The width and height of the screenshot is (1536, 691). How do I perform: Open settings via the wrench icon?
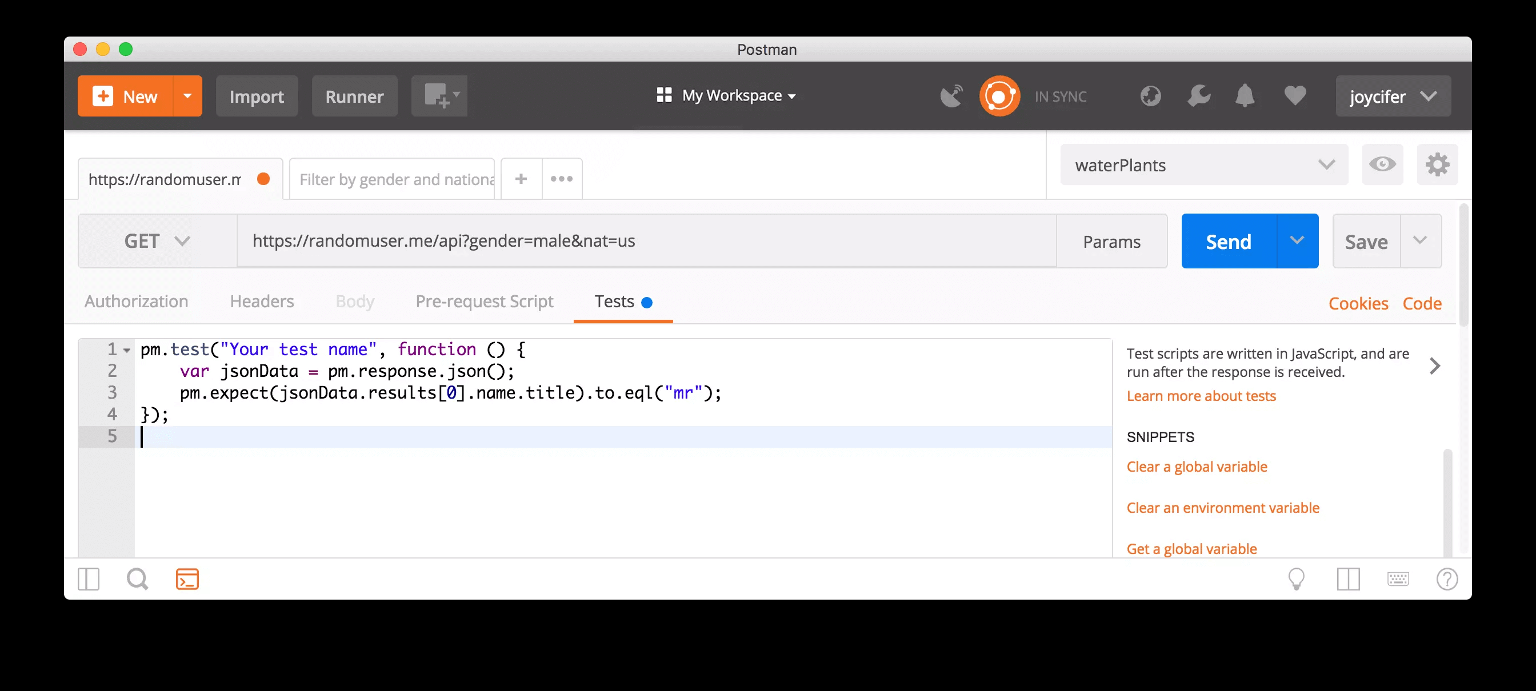tap(1198, 96)
